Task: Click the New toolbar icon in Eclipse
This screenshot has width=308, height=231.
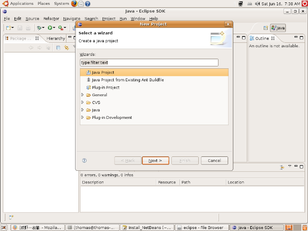Action: (9, 28)
